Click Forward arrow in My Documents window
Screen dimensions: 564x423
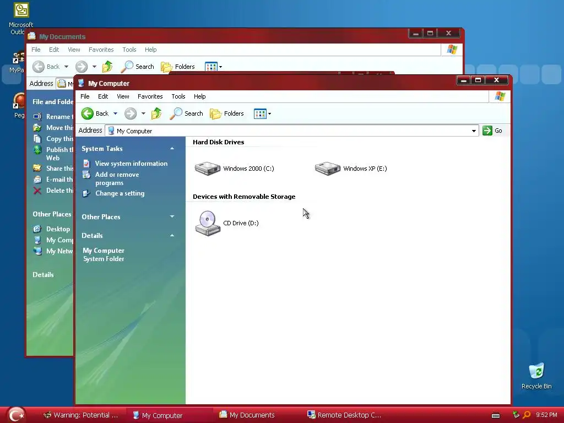tap(82, 67)
